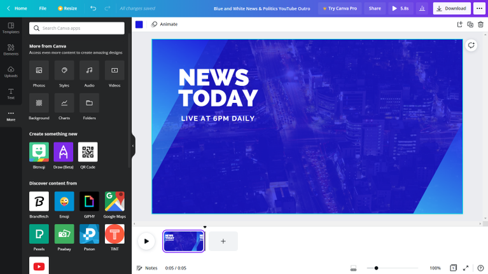Select the LIVE AT 6PM DAILY text on canvas
The image size is (488, 274).
click(218, 118)
